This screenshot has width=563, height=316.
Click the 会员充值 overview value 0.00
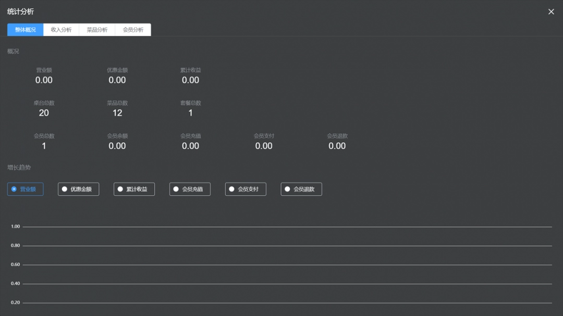pyautogui.click(x=190, y=146)
